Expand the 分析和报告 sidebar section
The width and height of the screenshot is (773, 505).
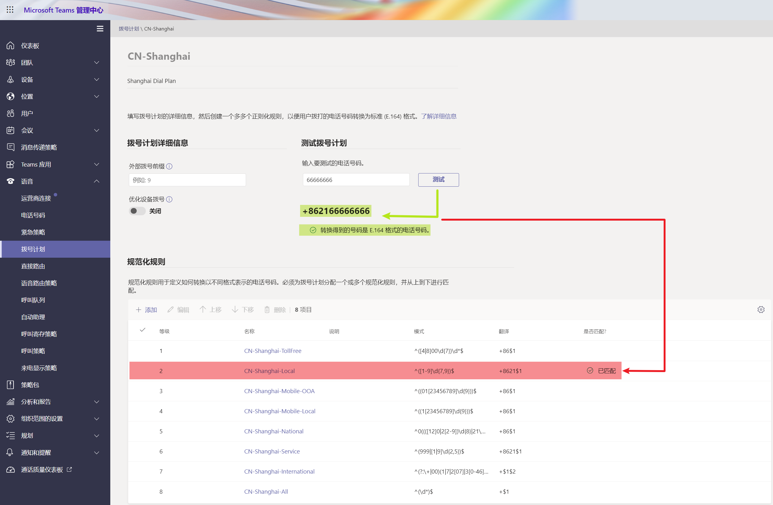(96, 401)
